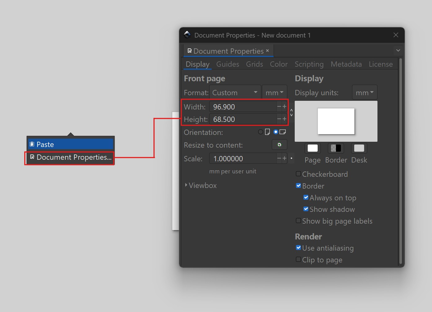The width and height of the screenshot is (432, 312).
Task: Pick the Desk color swatch
Action: 359,148
